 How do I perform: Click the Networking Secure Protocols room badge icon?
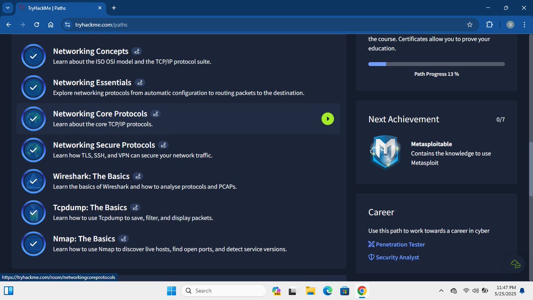34,150
